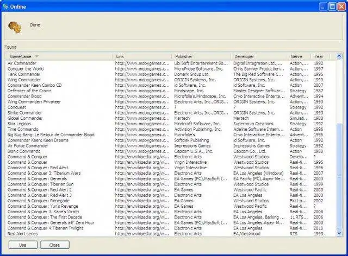Maximize the Online window
The image size is (348, 256).
pos(332,7)
